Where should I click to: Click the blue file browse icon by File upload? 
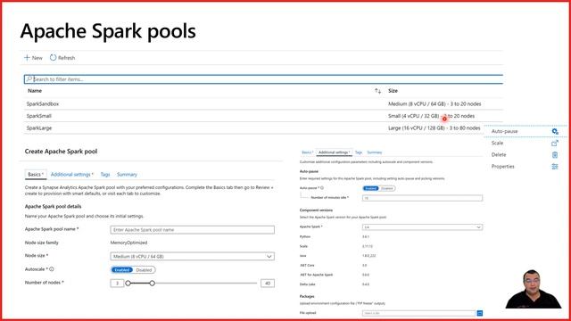[x=480, y=313]
